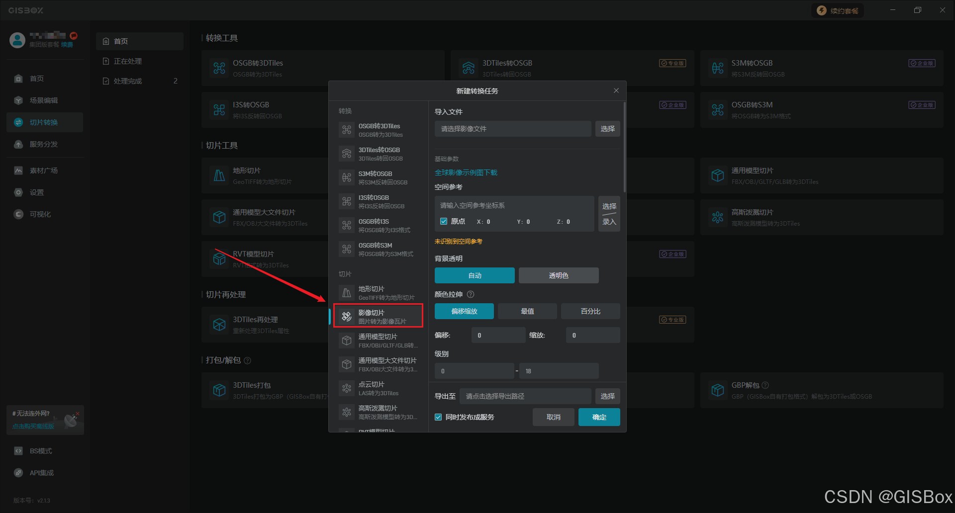The image size is (955, 513).
Task: Select OSGB转S3M icon in dialog list
Action: (x=347, y=249)
